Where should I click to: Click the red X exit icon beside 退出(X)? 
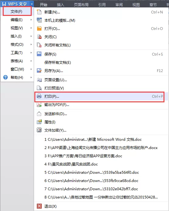point(39,206)
